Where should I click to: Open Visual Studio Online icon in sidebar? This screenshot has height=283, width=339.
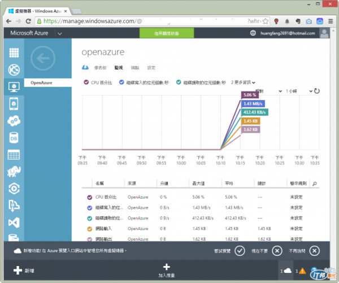click(x=14, y=223)
